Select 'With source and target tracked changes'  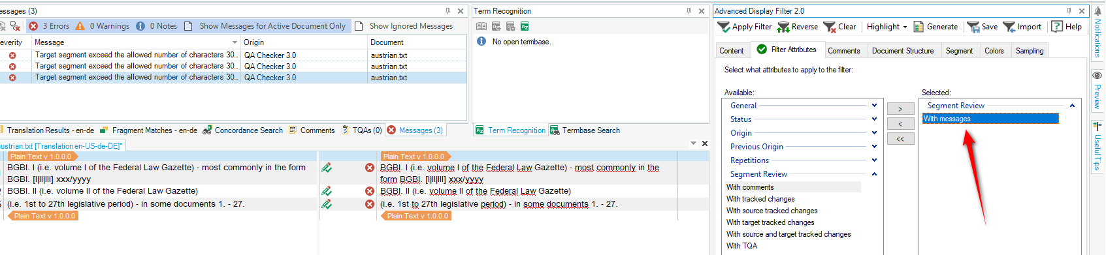click(793, 234)
